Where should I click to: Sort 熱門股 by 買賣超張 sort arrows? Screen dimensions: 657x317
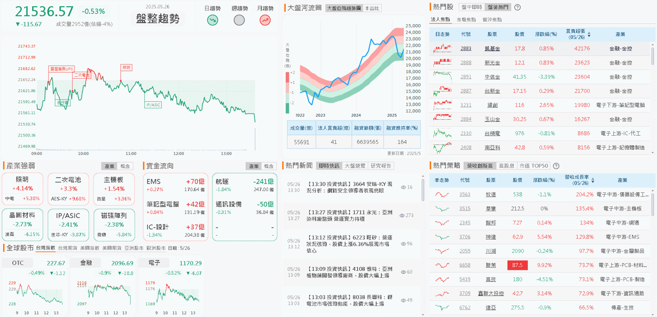[589, 34]
